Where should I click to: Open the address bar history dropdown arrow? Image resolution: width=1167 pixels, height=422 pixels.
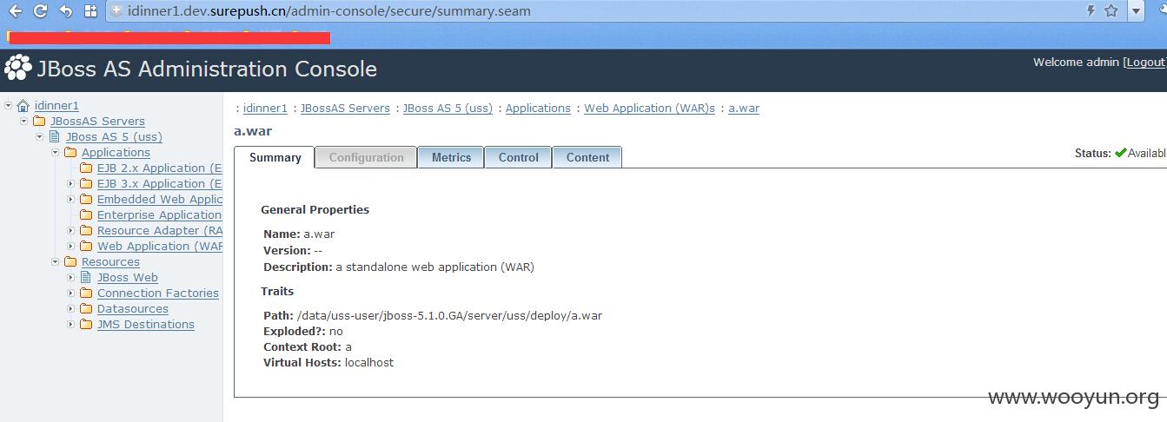pos(1135,11)
